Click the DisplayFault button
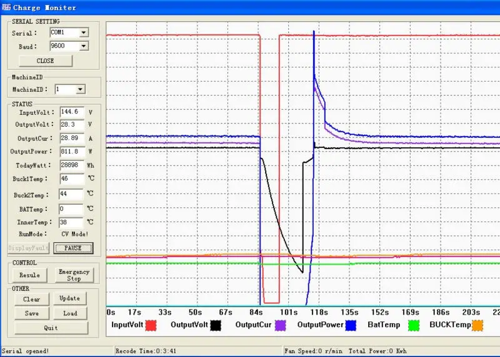The image size is (500, 357). [28, 248]
